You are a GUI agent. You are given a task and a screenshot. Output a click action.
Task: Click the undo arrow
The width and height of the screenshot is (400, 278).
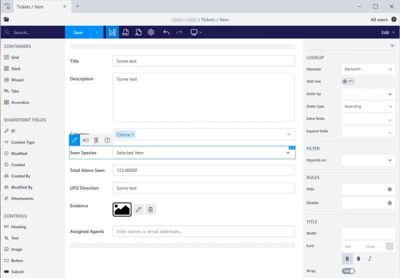coord(166,32)
